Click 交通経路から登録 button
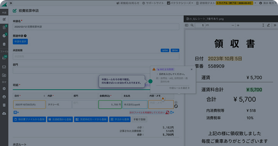The height and width of the screenshot is (146, 278). point(60,119)
